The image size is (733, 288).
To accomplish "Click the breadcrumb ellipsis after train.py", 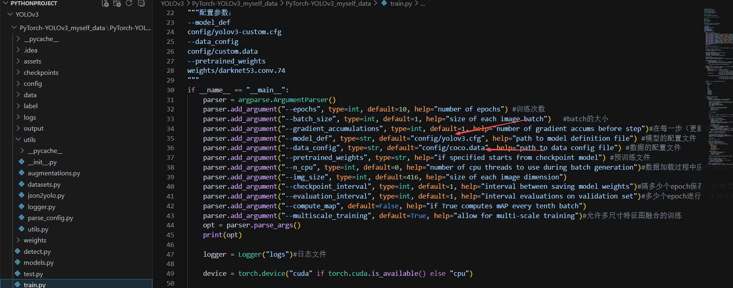I will [x=422, y=3].
